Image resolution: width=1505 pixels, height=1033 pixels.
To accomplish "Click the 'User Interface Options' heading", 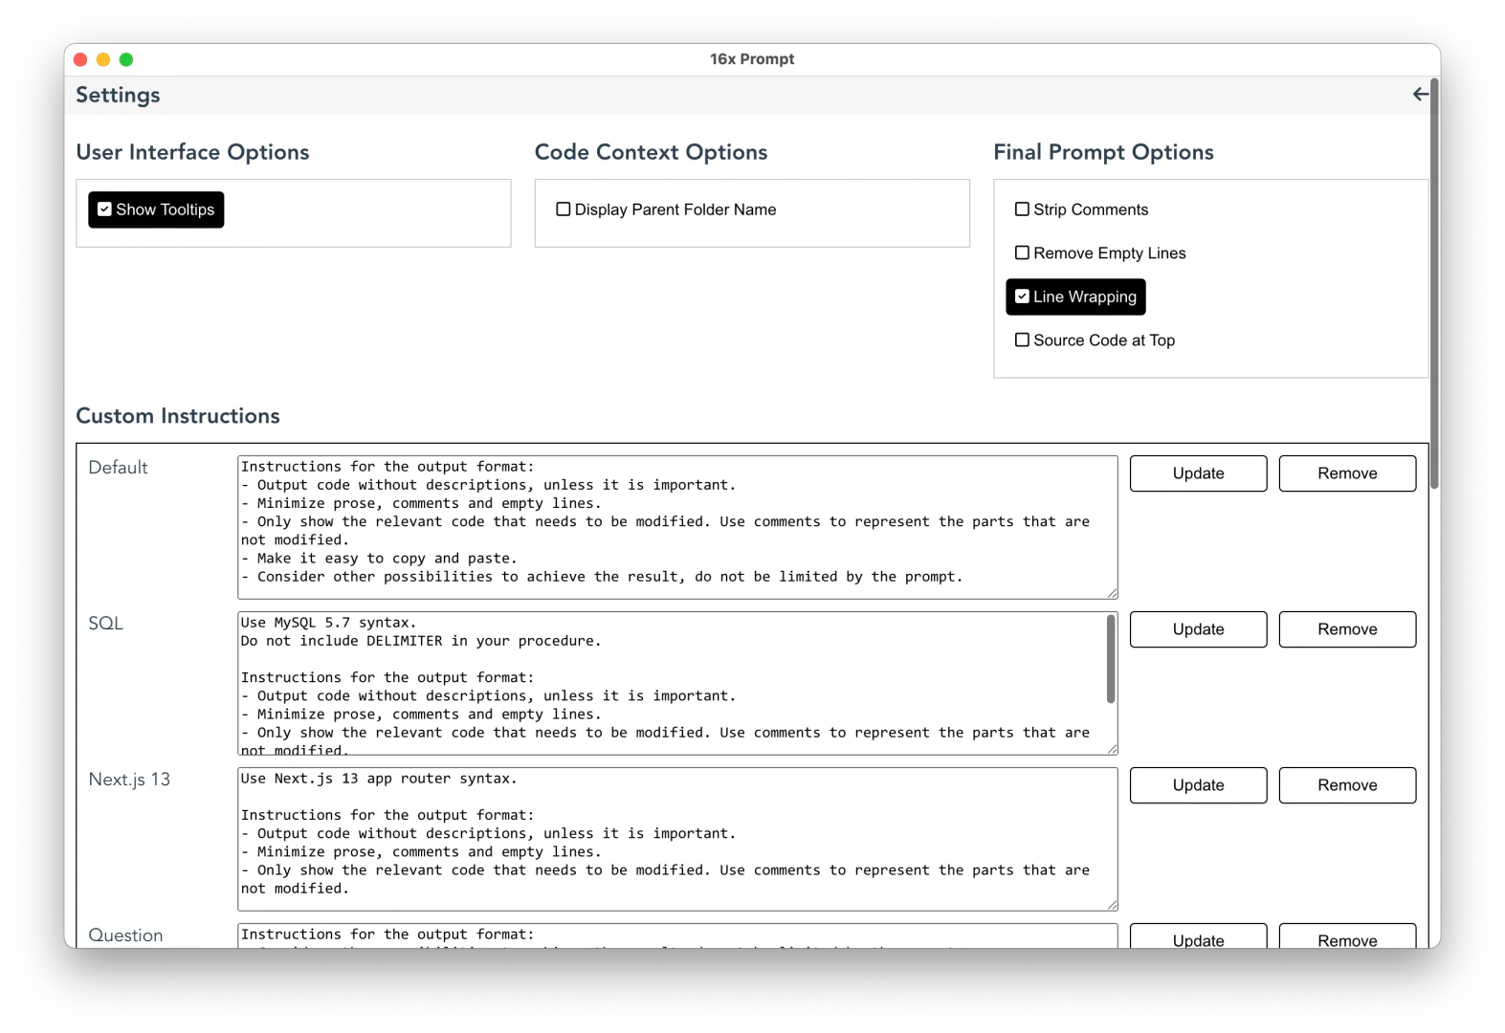I will [x=192, y=152].
